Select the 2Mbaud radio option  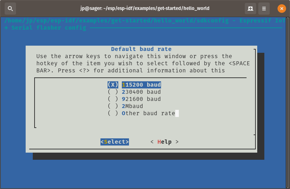coord(125,106)
